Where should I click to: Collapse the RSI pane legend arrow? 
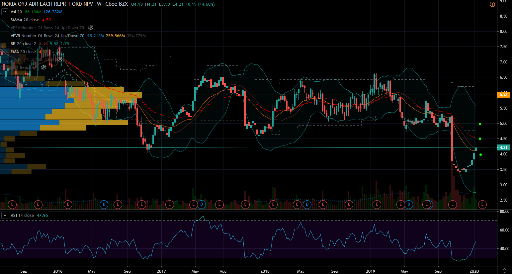5,216
